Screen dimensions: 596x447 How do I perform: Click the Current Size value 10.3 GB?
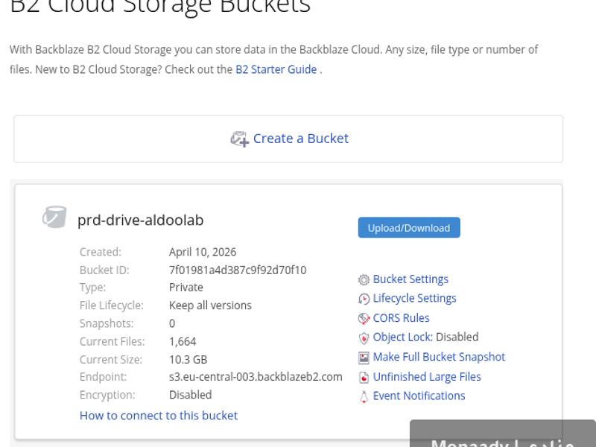(188, 360)
